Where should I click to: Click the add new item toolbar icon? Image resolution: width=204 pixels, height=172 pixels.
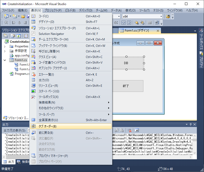pyautogui.click(x=15, y=16)
